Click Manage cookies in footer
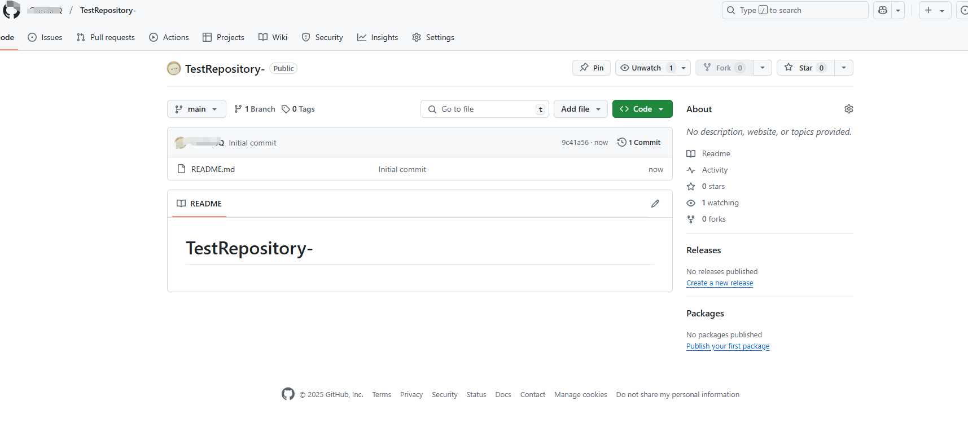 point(581,395)
